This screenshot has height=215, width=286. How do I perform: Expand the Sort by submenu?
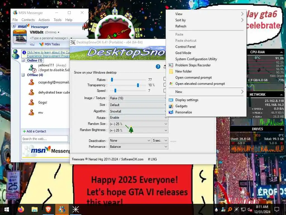coord(206,20)
